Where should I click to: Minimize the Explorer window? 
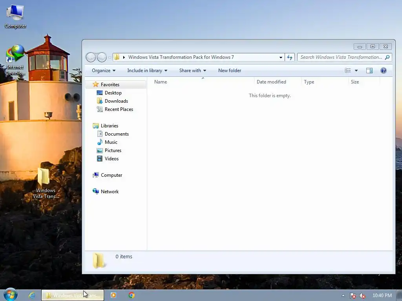360,47
